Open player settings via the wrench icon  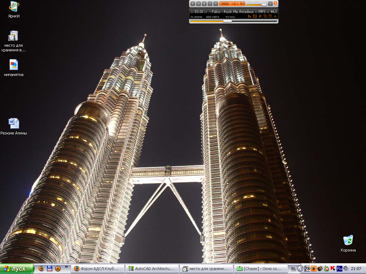pos(260,16)
